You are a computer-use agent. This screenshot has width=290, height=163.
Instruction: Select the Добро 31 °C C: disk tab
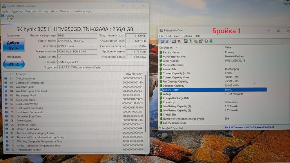click(x=10, y=19)
